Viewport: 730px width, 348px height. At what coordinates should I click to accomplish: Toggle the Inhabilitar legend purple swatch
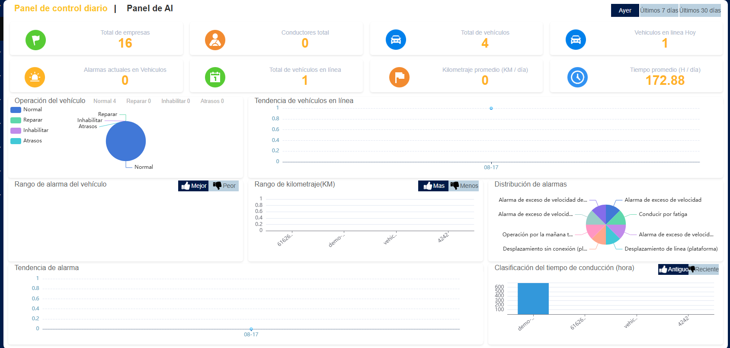click(16, 130)
